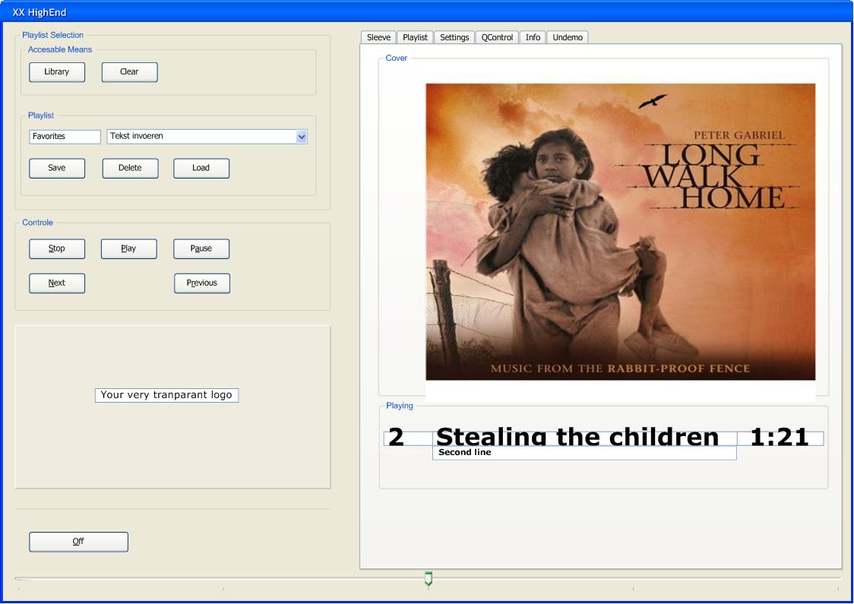Pause the current track
This screenshot has width=854, height=604.
pos(201,249)
